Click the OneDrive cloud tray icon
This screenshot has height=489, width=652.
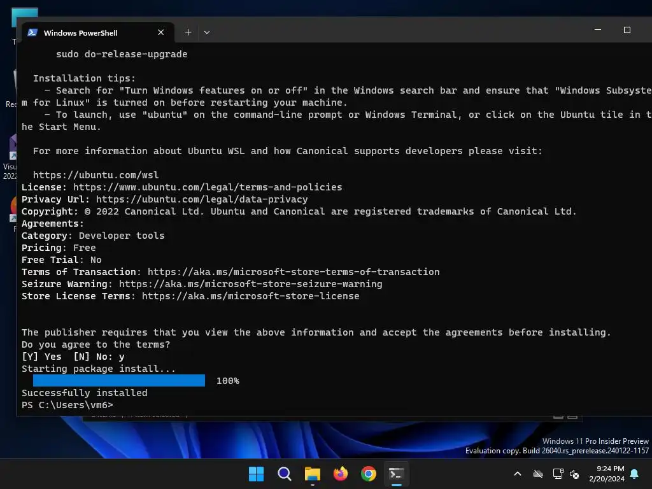click(x=538, y=474)
